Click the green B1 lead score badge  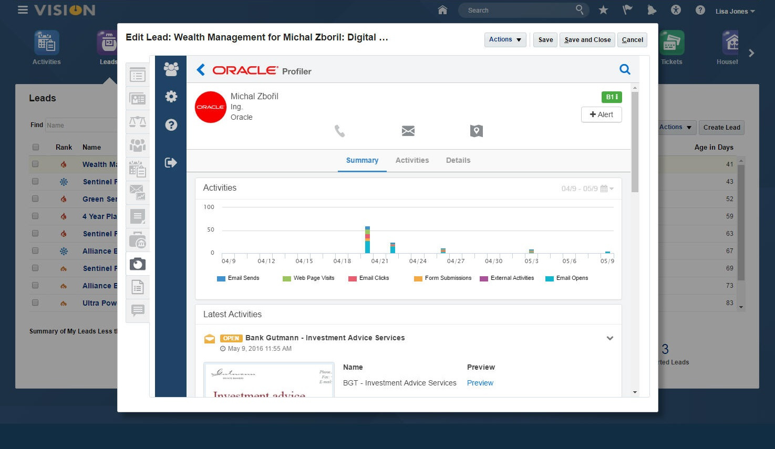click(x=612, y=97)
